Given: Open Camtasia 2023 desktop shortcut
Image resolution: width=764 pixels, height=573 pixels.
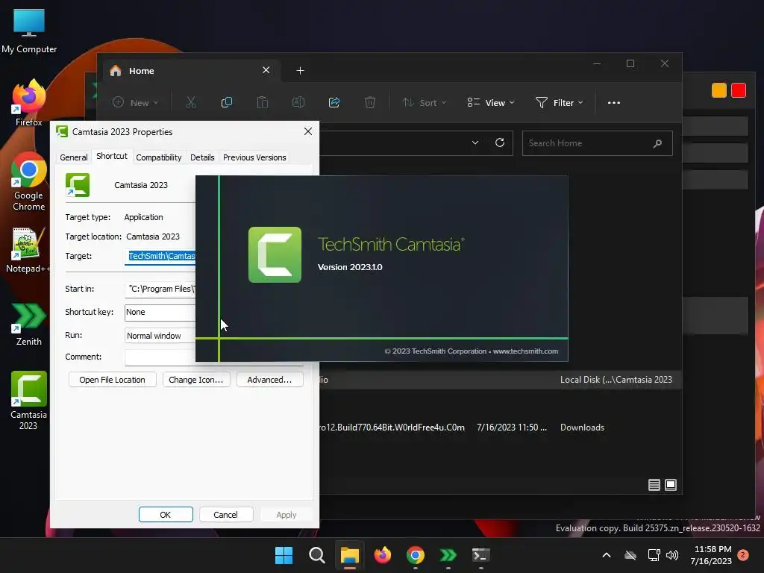Looking at the screenshot, I should pos(29,401).
